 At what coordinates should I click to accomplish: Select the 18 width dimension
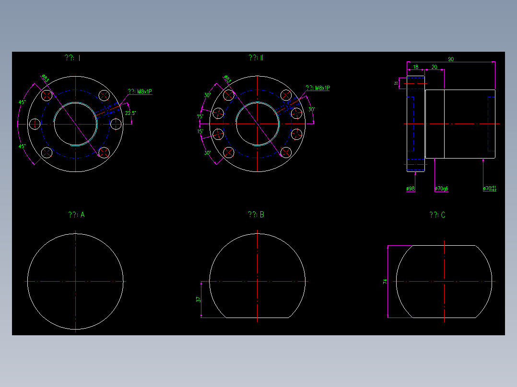coord(416,67)
